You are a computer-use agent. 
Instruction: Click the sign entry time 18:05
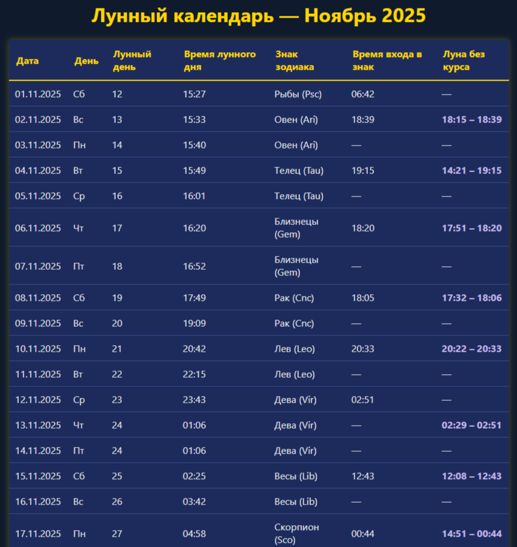pyautogui.click(x=363, y=298)
